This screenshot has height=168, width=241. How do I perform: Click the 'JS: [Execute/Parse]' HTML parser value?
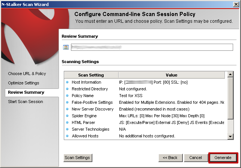pos(172,122)
